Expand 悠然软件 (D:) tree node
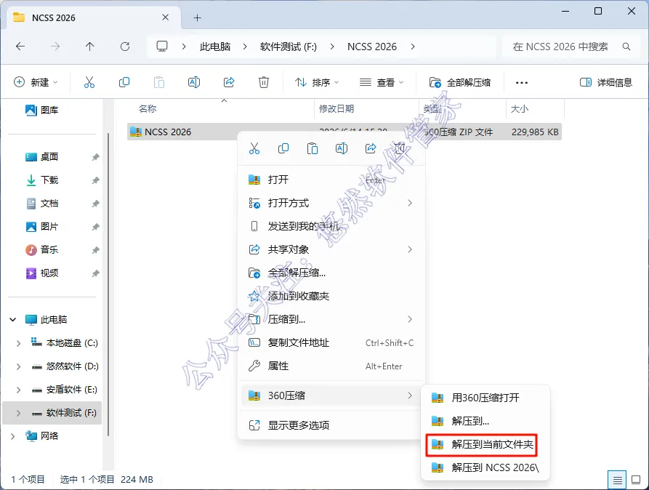649x490 pixels. 18,366
